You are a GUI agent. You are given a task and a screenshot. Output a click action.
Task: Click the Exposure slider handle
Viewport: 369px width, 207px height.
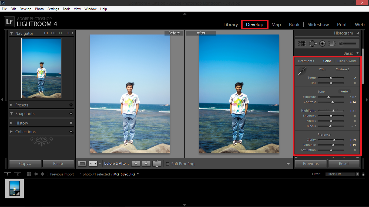coord(328,97)
